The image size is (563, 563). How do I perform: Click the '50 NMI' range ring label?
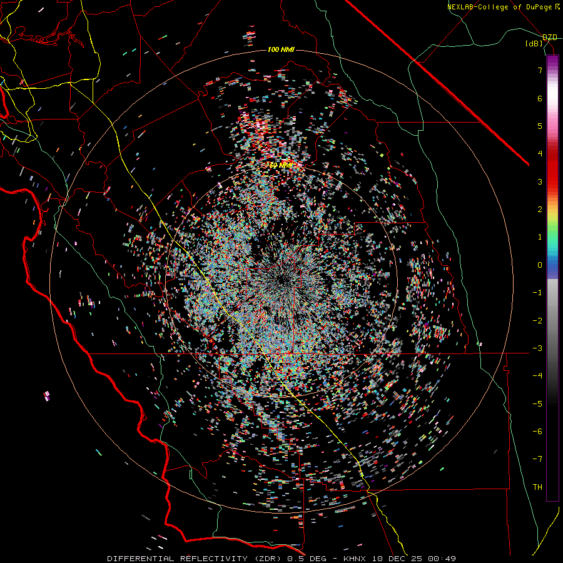(281, 165)
